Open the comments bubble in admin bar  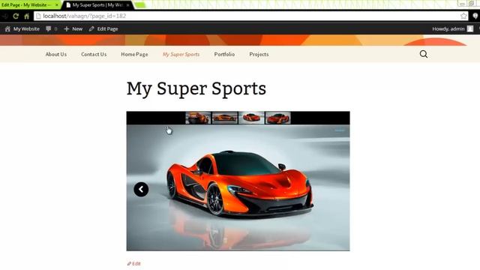click(x=52, y=28)
